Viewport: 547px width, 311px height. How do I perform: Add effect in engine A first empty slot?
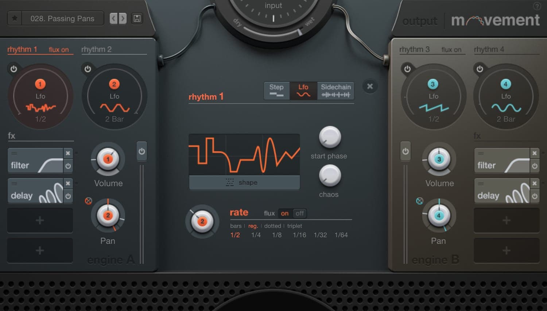(40, 220)
